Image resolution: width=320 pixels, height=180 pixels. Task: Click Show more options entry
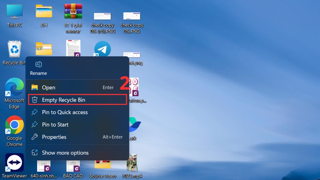point(65,153)
